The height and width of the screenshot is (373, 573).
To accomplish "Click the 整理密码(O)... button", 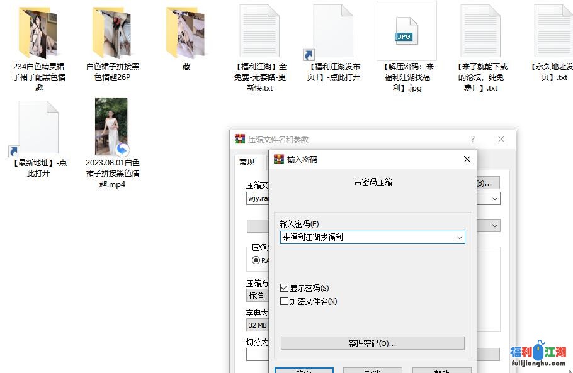I will (372, 343).
